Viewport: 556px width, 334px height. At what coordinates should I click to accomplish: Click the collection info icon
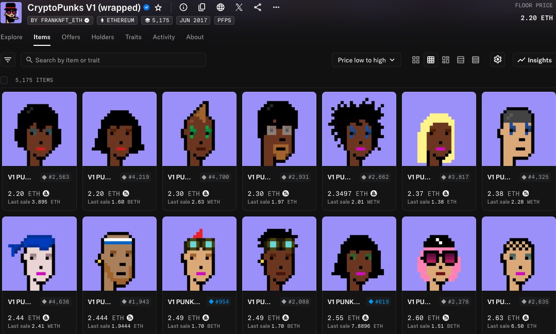183,7
